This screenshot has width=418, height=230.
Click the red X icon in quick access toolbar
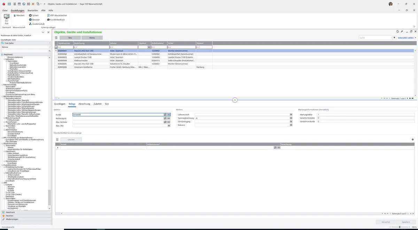(x=33, y=3)
